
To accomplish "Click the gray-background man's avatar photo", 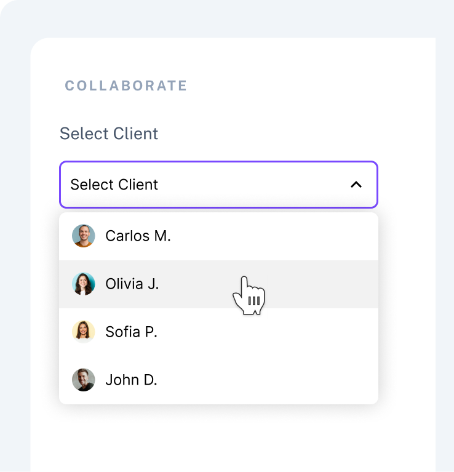I will (x=83, y=380).
